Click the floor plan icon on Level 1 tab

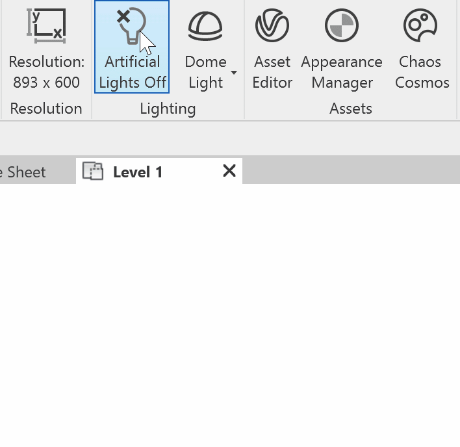pyautogui.click(x=93, y=171)
